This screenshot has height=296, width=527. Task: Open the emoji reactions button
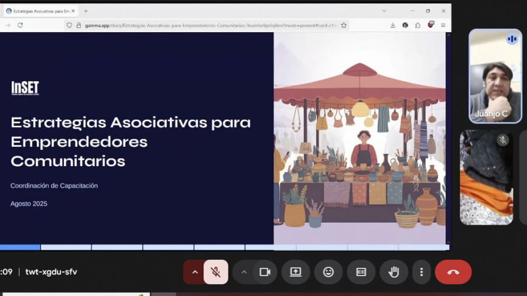(x=328, y=272)
